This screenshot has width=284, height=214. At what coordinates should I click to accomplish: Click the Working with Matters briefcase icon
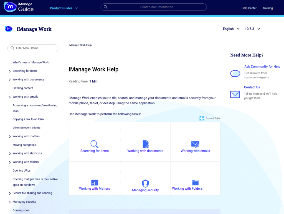click(x=94, y=182)
